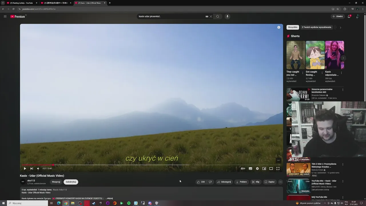Open Chrome extensions puzzle icon
Screen dimensions: 366x206
point(345,9)
